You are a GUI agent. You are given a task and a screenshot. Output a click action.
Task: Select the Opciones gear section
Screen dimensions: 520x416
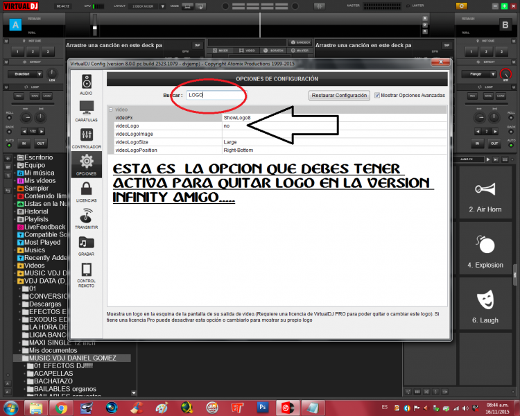tap(86, 164)
